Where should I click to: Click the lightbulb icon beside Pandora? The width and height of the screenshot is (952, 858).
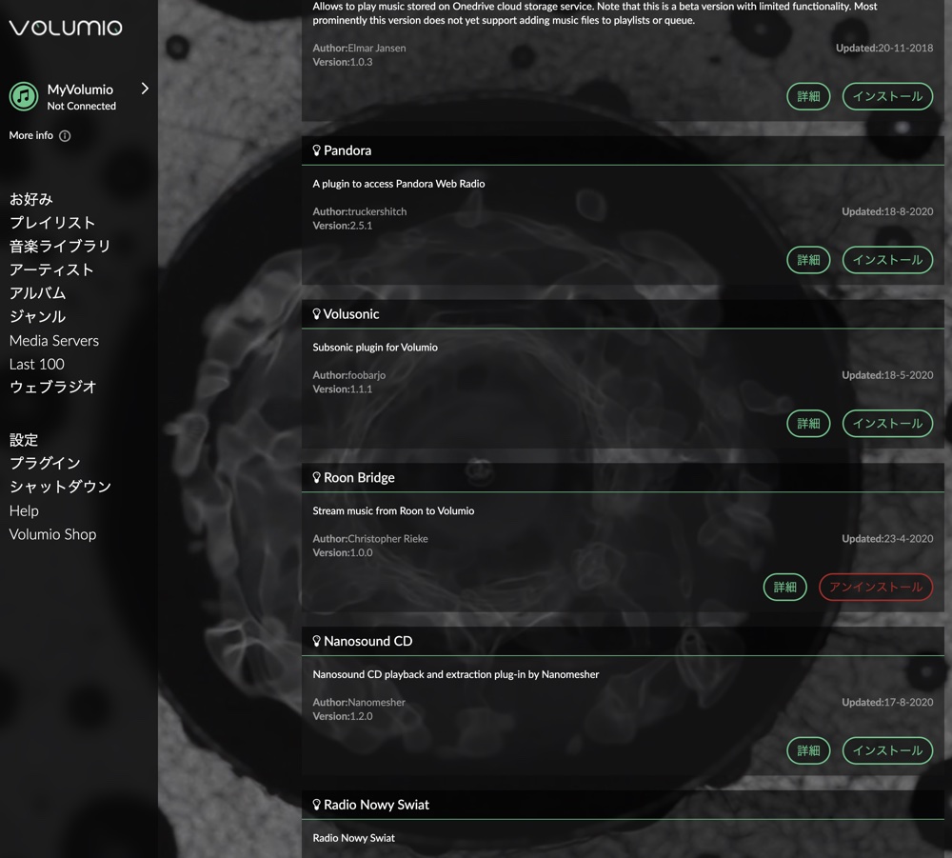click(316, 150)
